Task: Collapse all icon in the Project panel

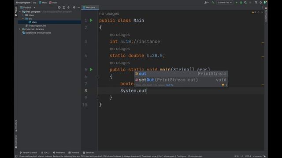Action: pyautogui.click(x=68, y=7)
